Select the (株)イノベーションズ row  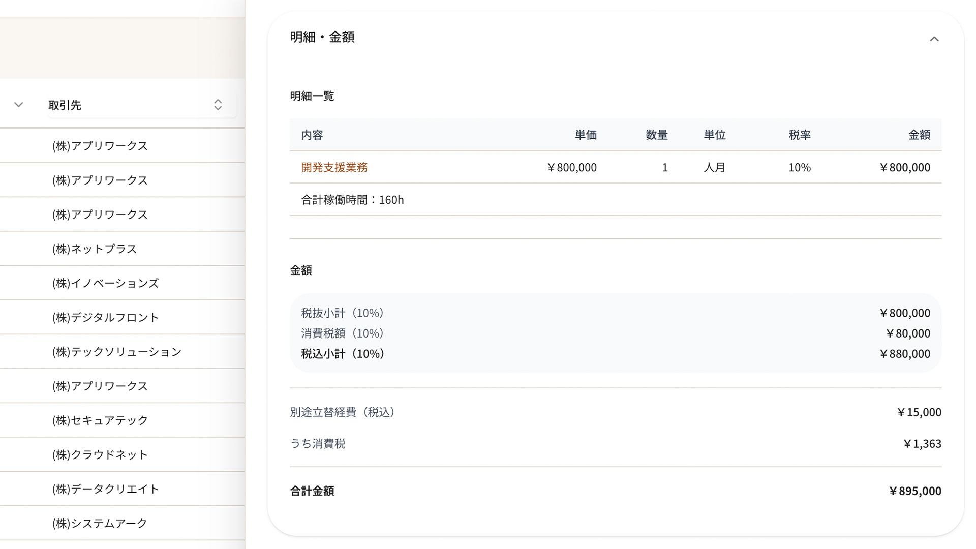pos(105,283)
